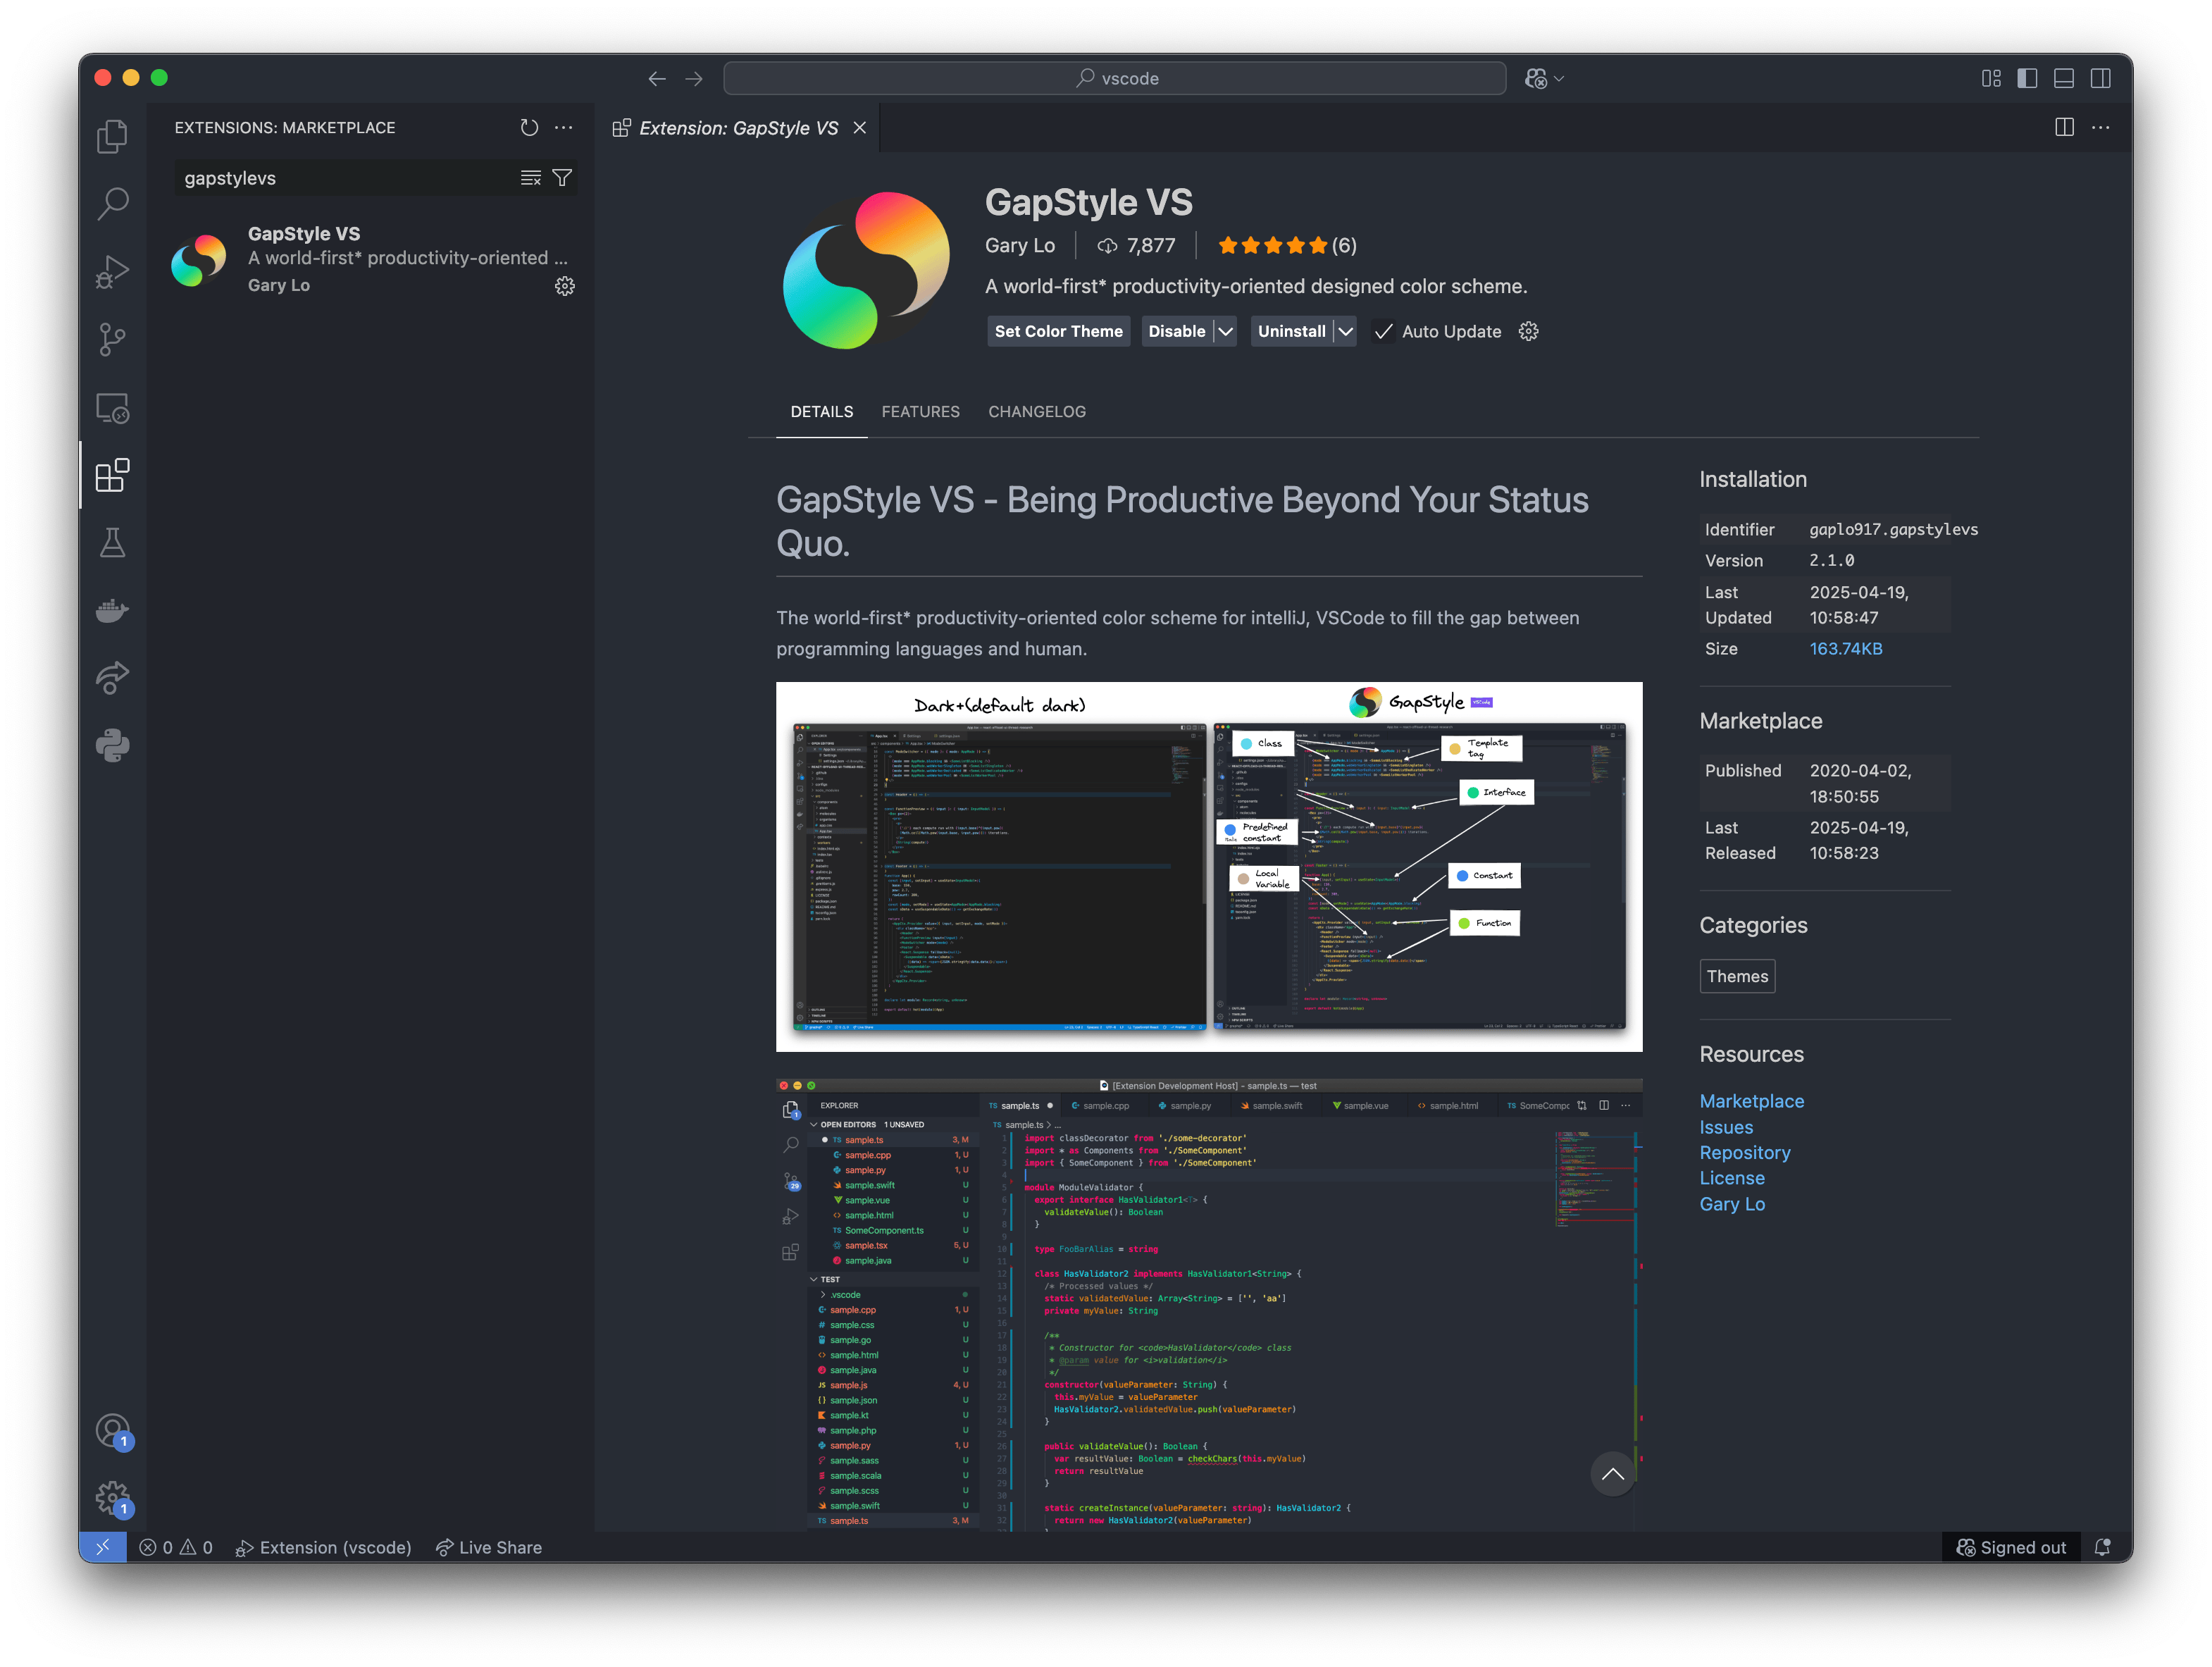Split the editor to the right
Screen dimensions: 2212x1667
[2064, 128]
